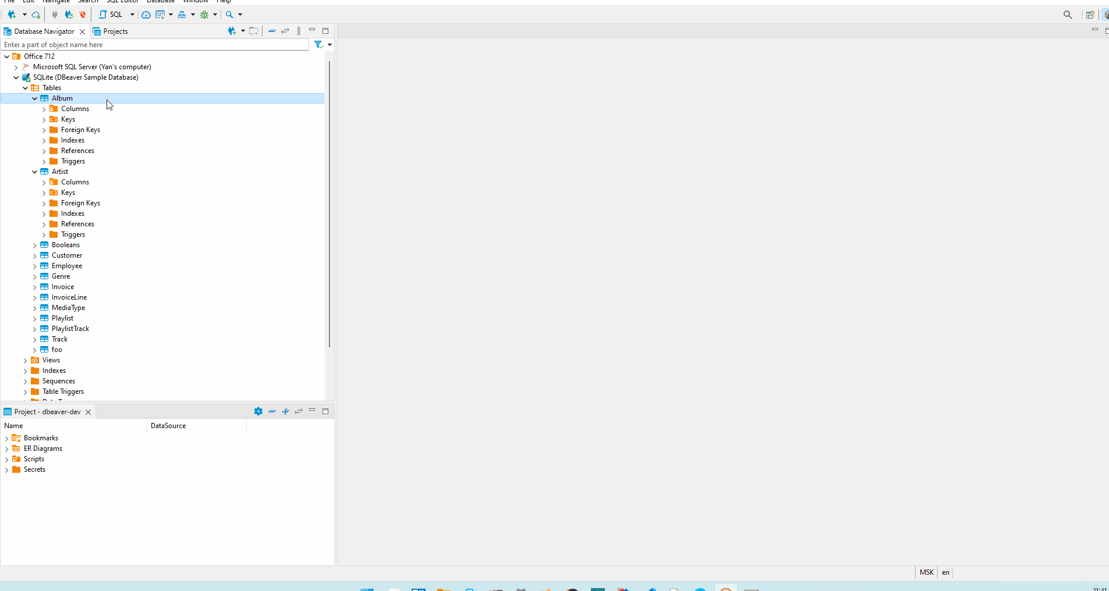Click the blue plus icon in Project panel
Screen dimensions: 1109x591
(x=286, y=411)
